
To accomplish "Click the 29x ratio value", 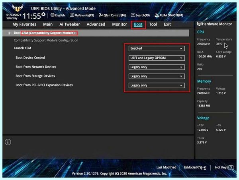I will click(200, 69).
